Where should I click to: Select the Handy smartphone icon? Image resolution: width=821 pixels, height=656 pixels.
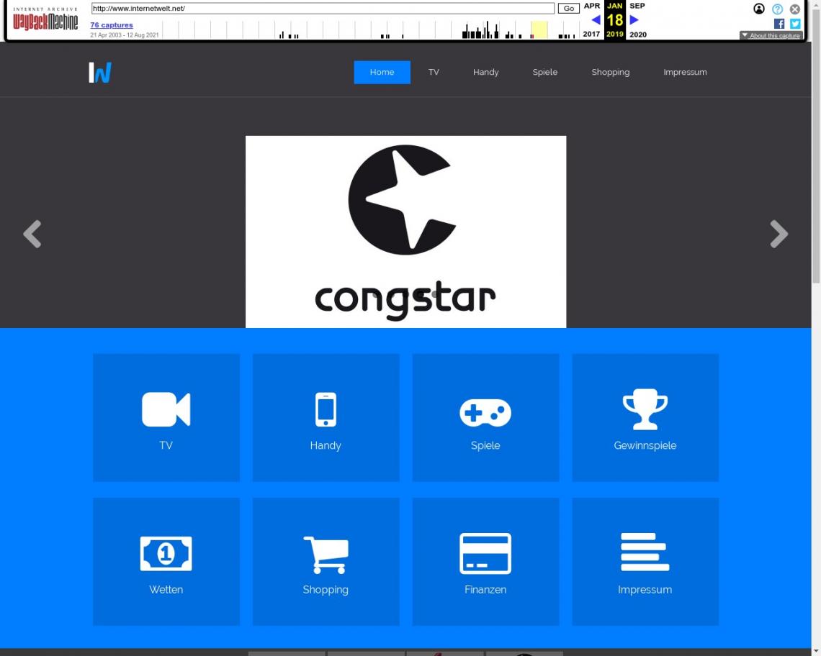[x=326, y=409]
